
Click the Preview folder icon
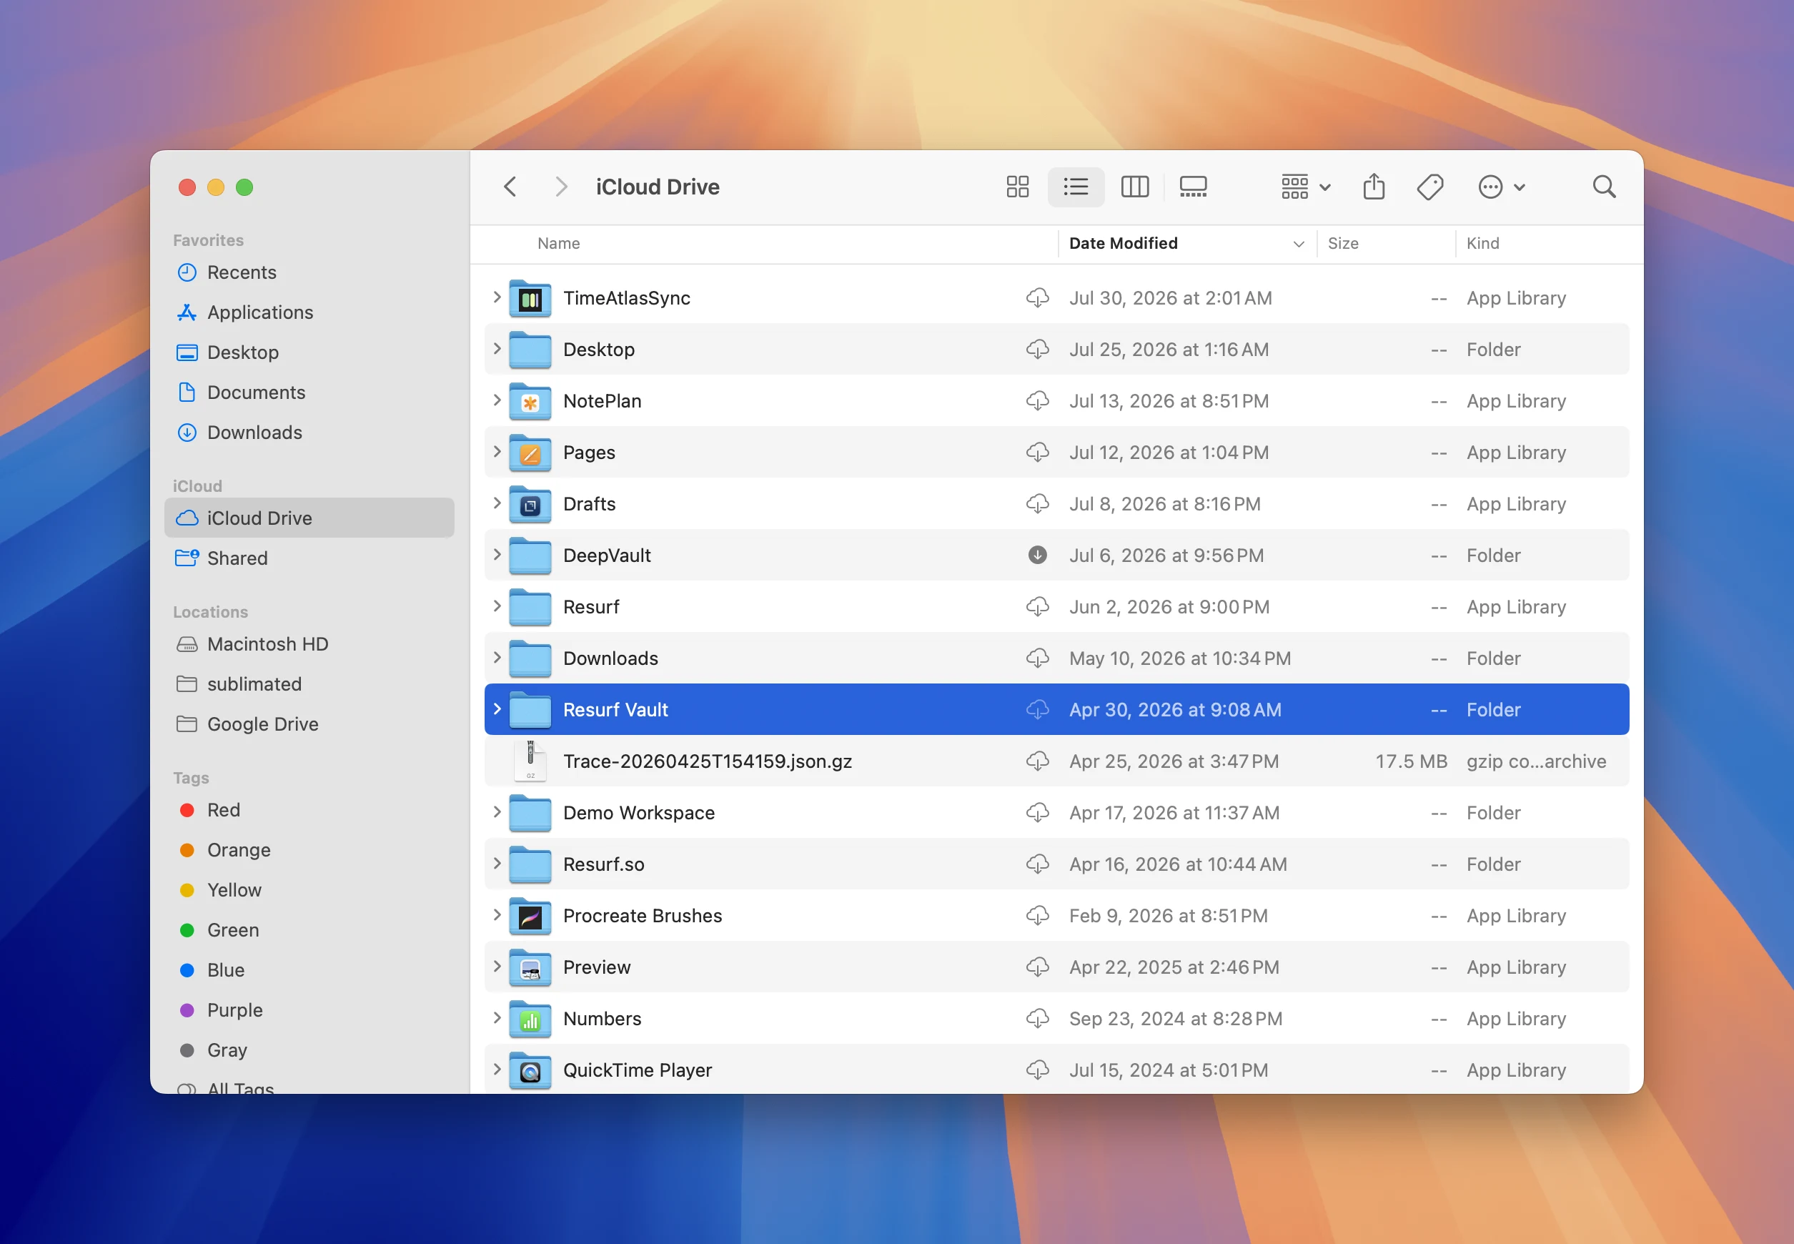tap(530, 967)
